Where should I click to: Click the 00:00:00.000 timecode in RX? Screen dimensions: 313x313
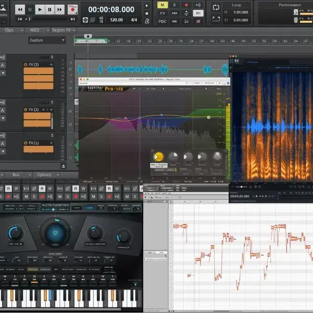240,196
